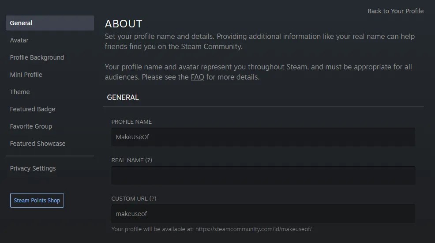Click the Profile Name label

[x=131, y=122]
